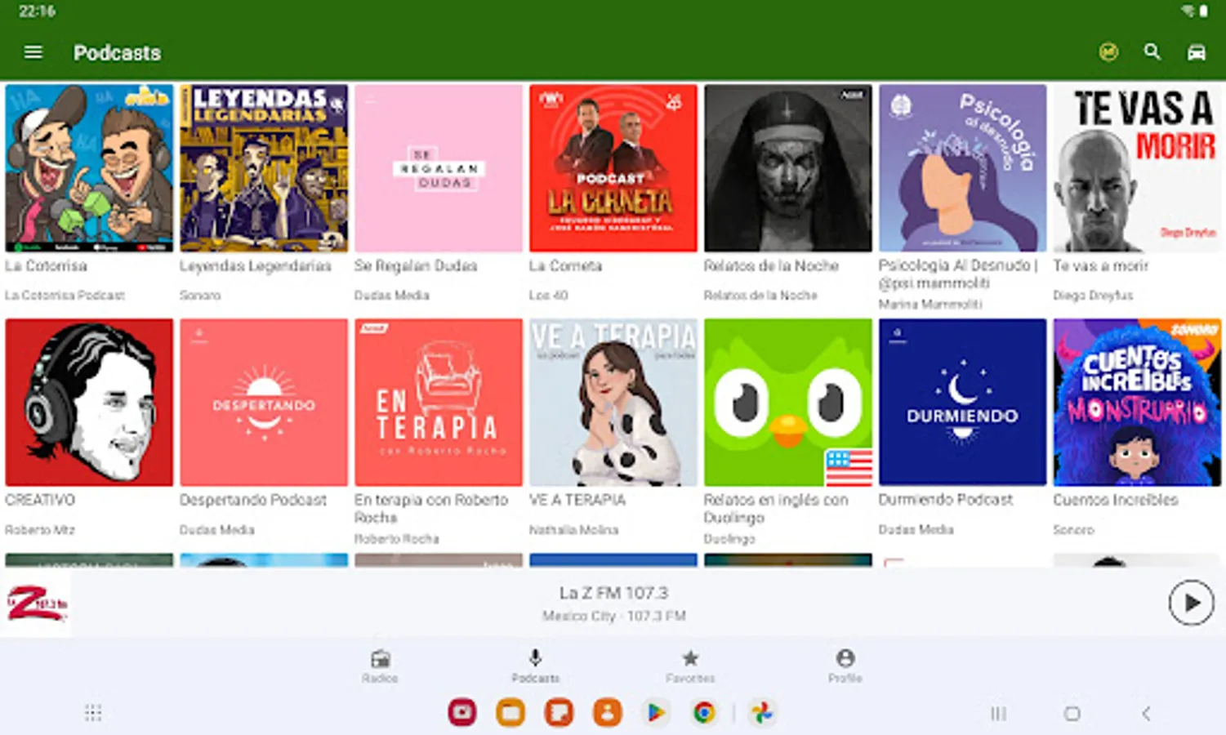The image size is (1226, 735).
Task: Open La Z FM station logo in player
Action: click(x=37, y=604)
